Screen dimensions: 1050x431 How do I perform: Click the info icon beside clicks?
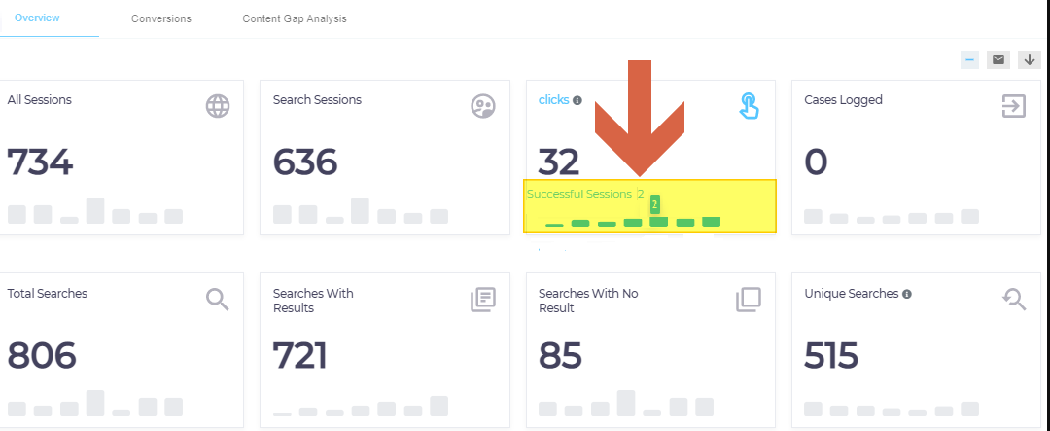[577, 100]
